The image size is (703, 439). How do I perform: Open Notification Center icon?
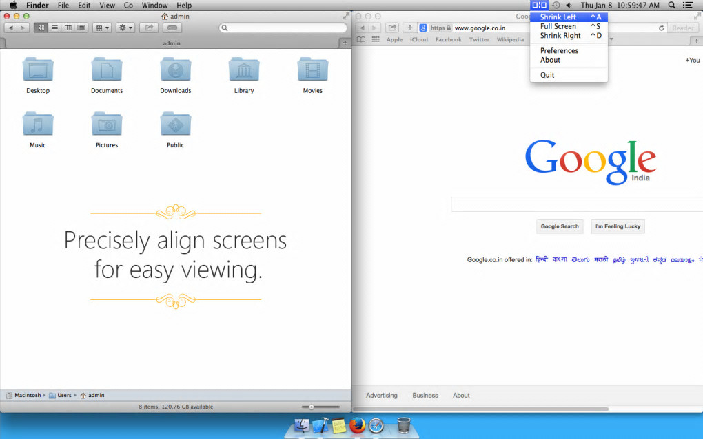(x=688, y=6)
